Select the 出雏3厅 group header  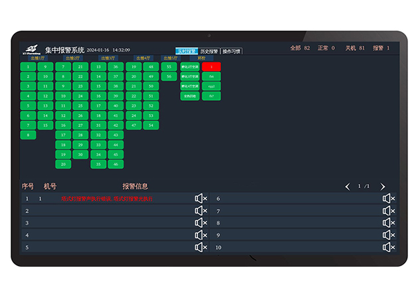point(108,58)
